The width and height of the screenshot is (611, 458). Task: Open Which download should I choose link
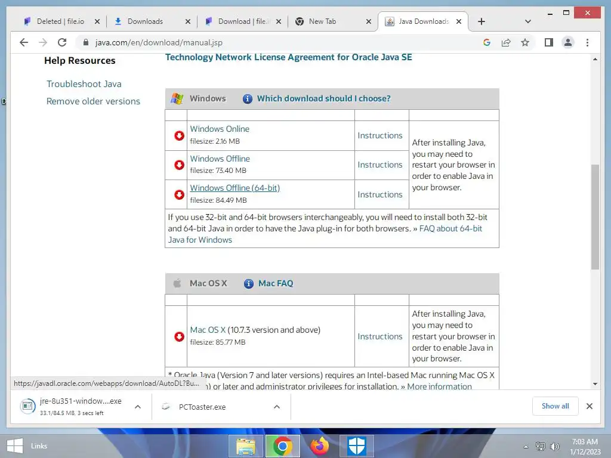point(323,98)
